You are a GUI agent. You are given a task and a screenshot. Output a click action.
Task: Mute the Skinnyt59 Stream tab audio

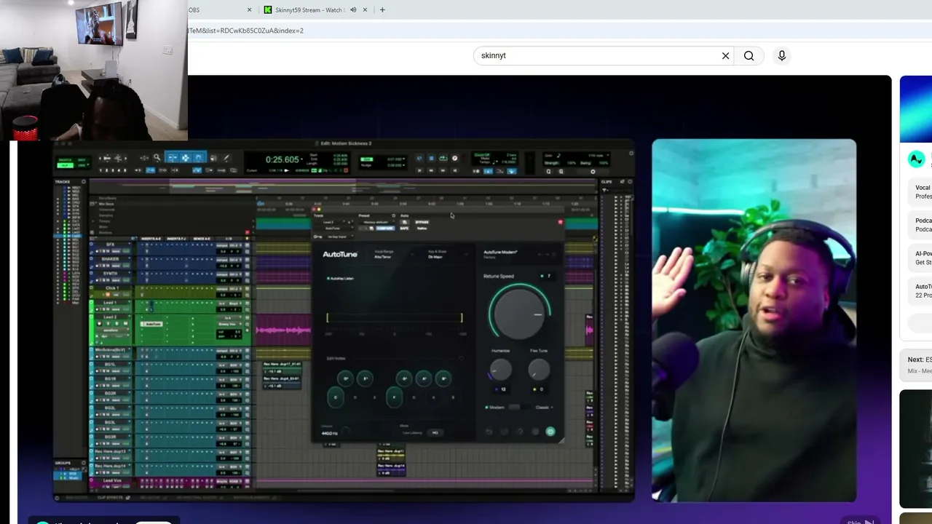point(353,10)
